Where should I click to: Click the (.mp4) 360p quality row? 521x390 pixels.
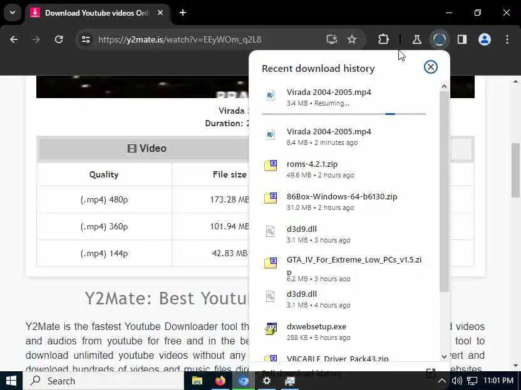point(104,226)
